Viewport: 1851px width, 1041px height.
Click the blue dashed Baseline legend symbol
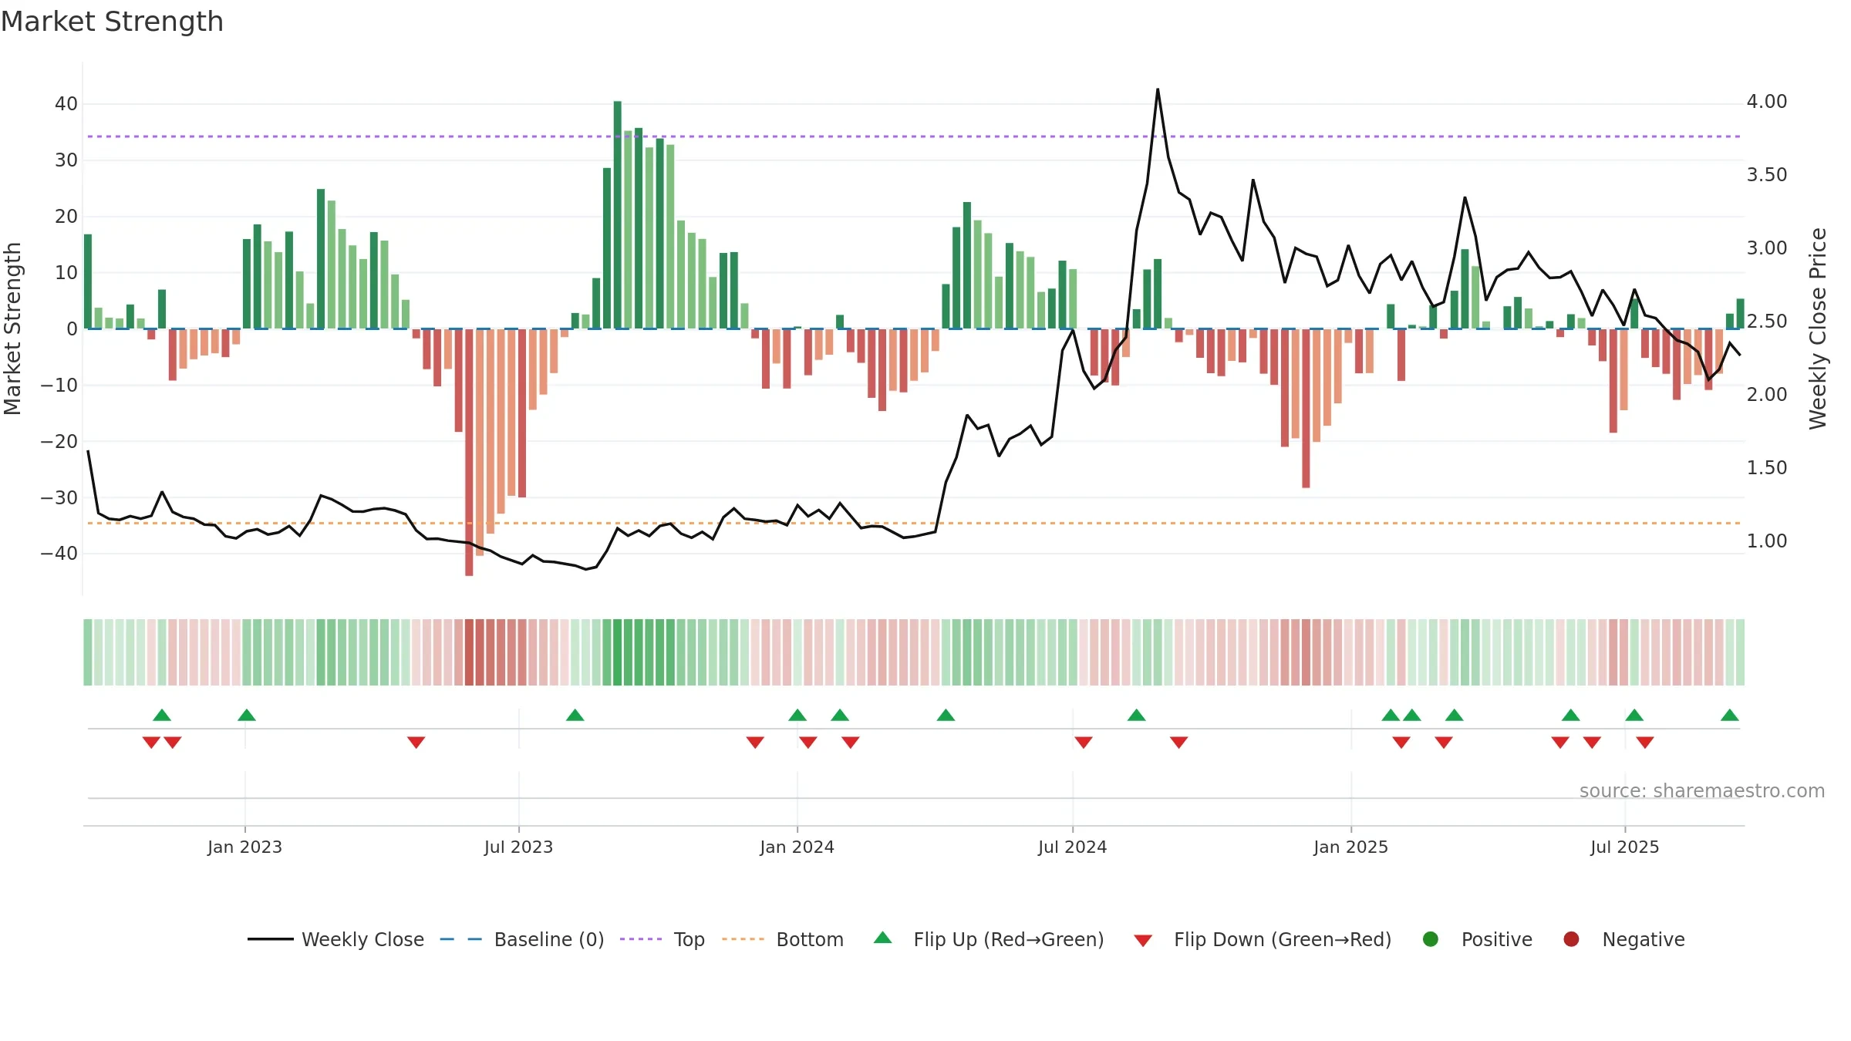point(460,939)
